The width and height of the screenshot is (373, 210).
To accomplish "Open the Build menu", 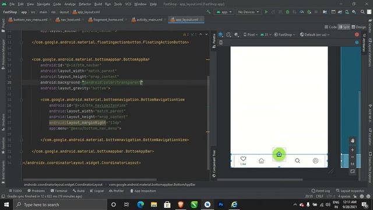I will (x=98, y=4).
